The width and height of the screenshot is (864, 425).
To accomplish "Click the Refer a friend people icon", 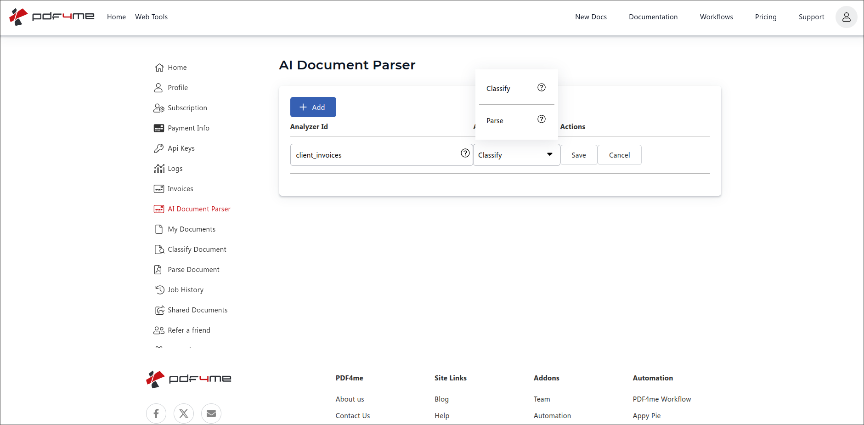I will [159, 330].
